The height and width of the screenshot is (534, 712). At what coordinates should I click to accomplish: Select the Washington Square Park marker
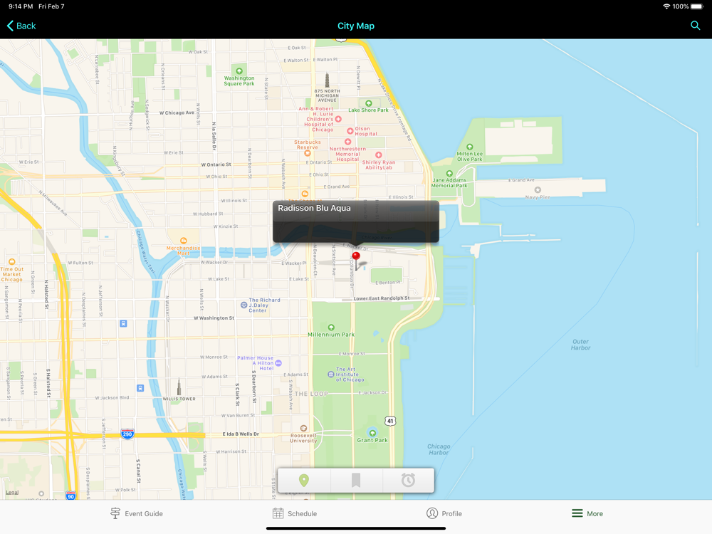pyautogui.click(x=239, y=70)
